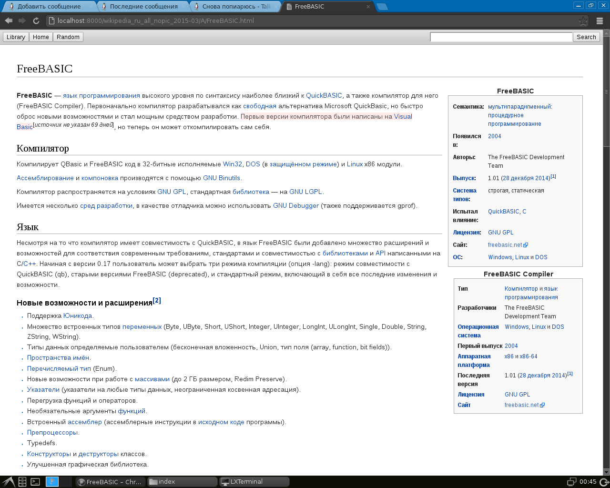
Task: Click the 'библиотеками' link in Язык section
Action: [345, 254]
